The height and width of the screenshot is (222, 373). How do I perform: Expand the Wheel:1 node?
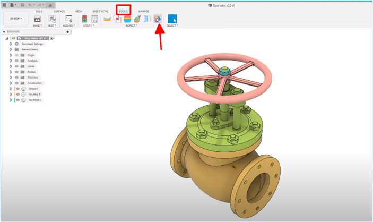point(11,89)
